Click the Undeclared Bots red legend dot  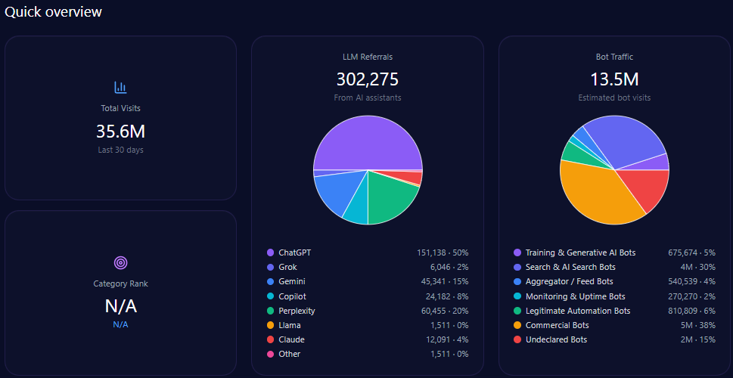[517, 339]
